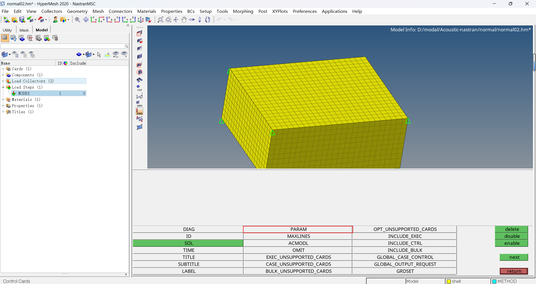The height and width of the screenshot is (284, 536).
Task: Click the color wheel in the ID column
Action: 65,63
